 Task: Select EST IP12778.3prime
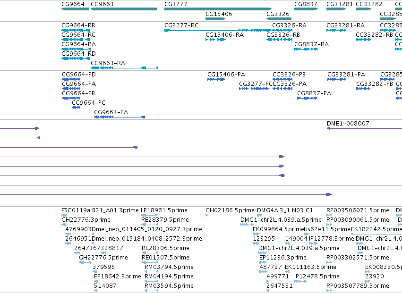click(313, 243)
